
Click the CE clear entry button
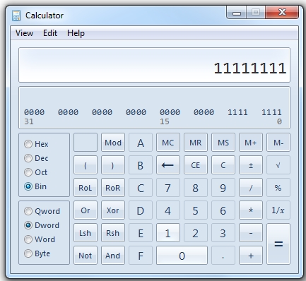[x=196, y=165]
